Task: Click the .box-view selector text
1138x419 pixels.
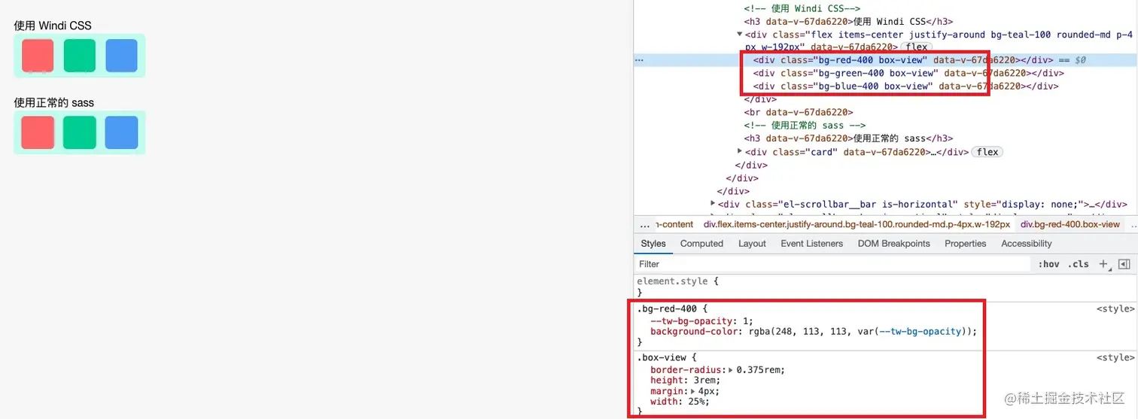Action: 663,357
